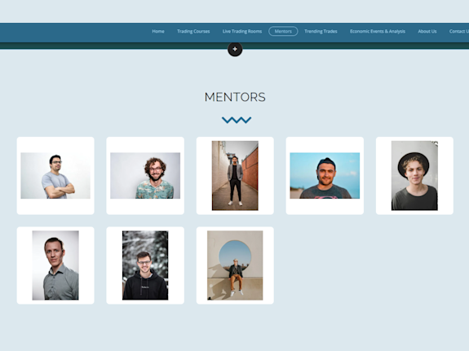Viewport: 469px width, 351px height.
Task: Open mentor in grey button-up shirt
Action: (x=55, y=265)
